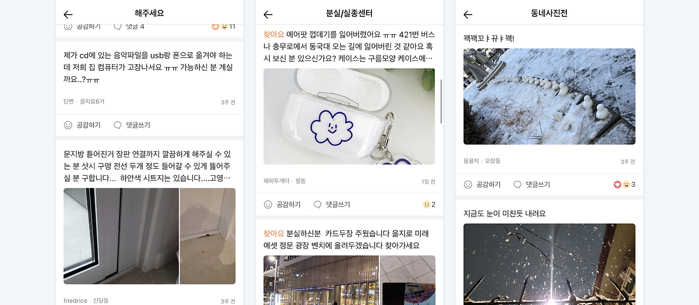Go back from the 해주세요 screen

pos(68,14)
